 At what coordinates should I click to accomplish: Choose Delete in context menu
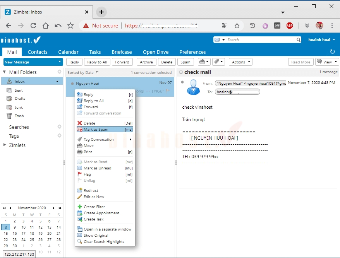click(x=105, y=123)
